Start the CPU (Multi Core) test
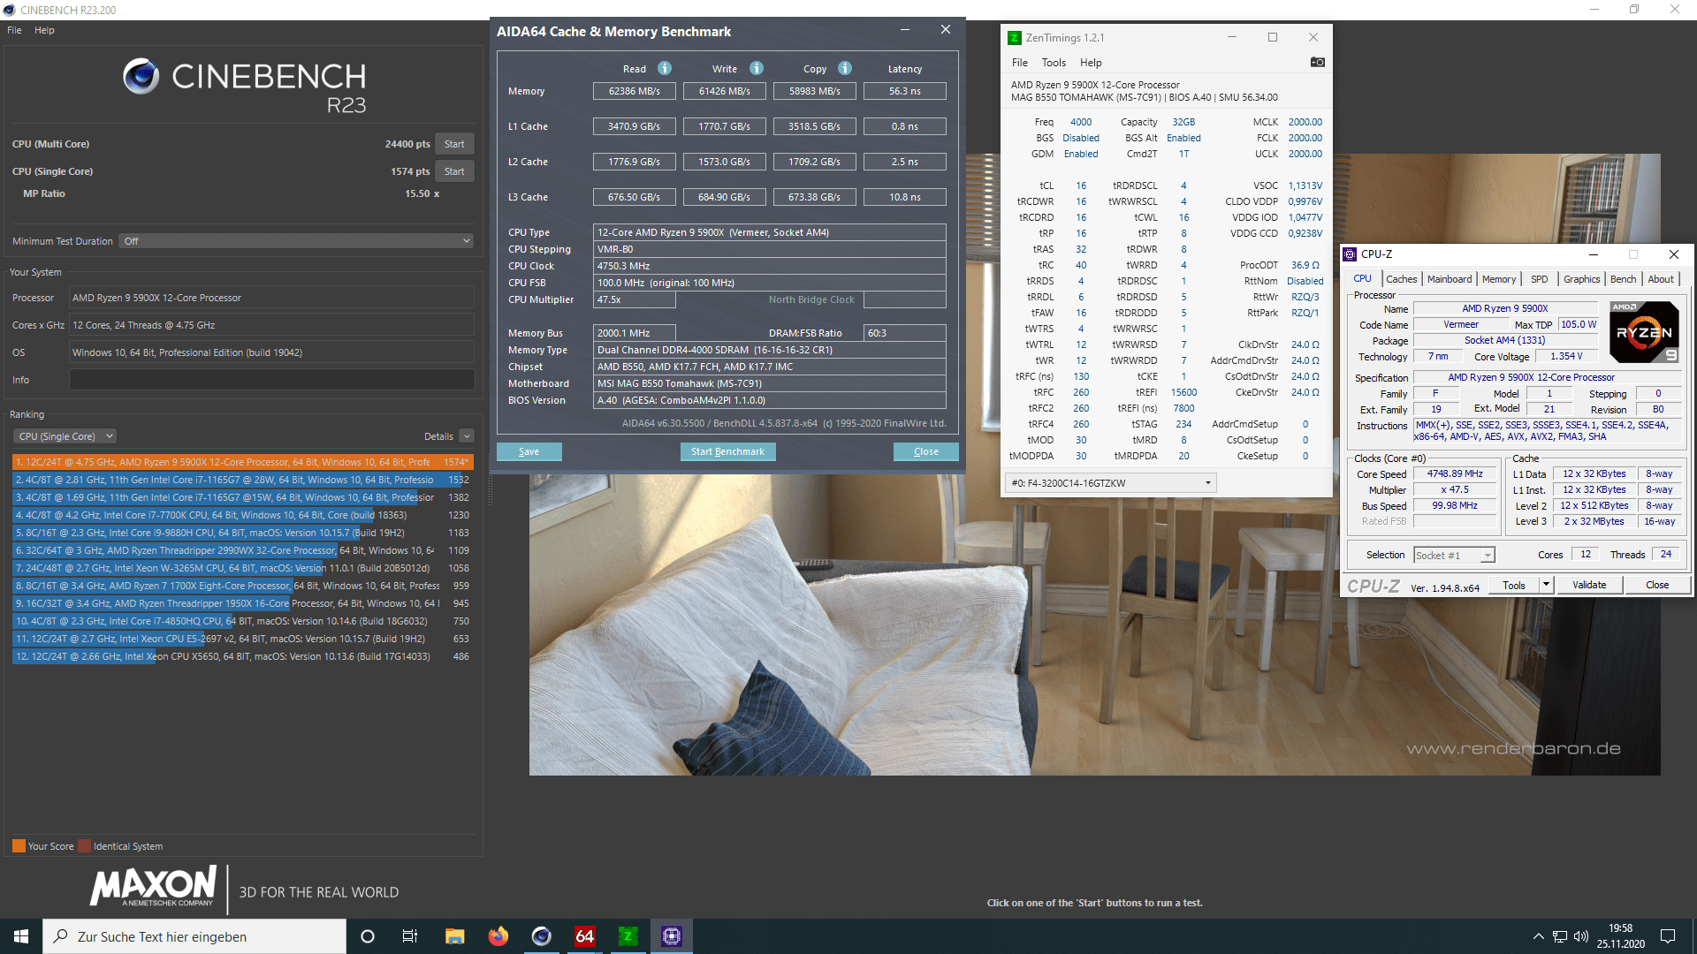This screenshot has height=954, width=1697. [454, 144]
